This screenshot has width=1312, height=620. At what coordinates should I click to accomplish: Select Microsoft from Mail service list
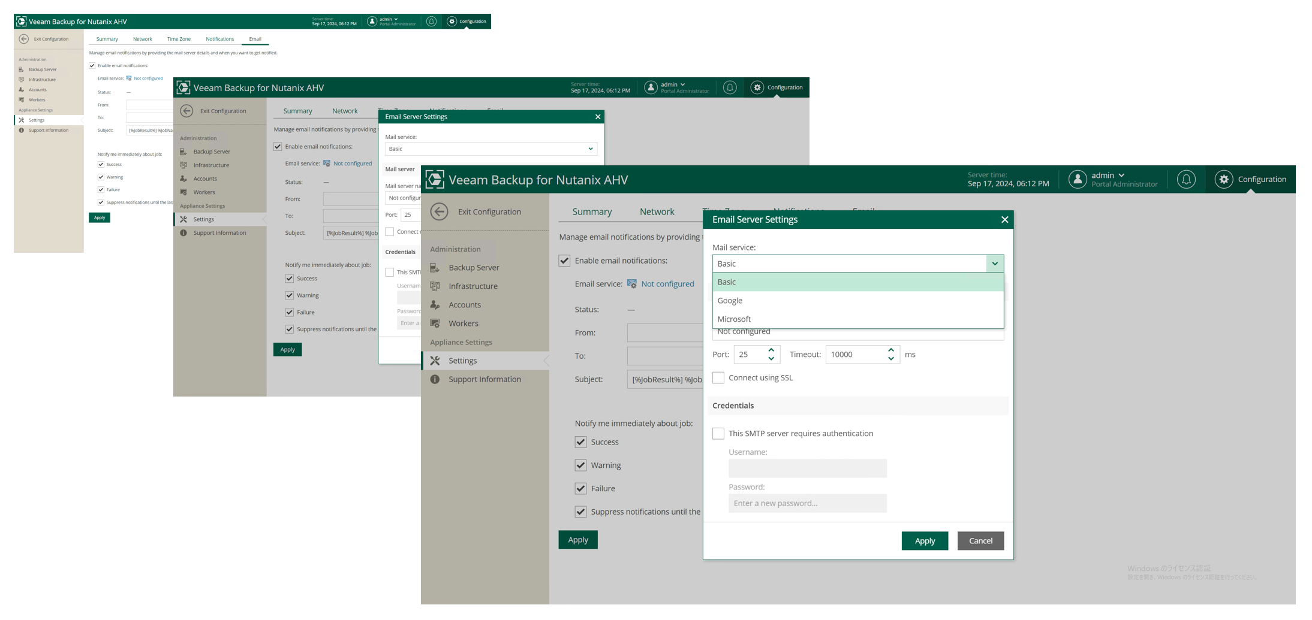click(858, 319)
